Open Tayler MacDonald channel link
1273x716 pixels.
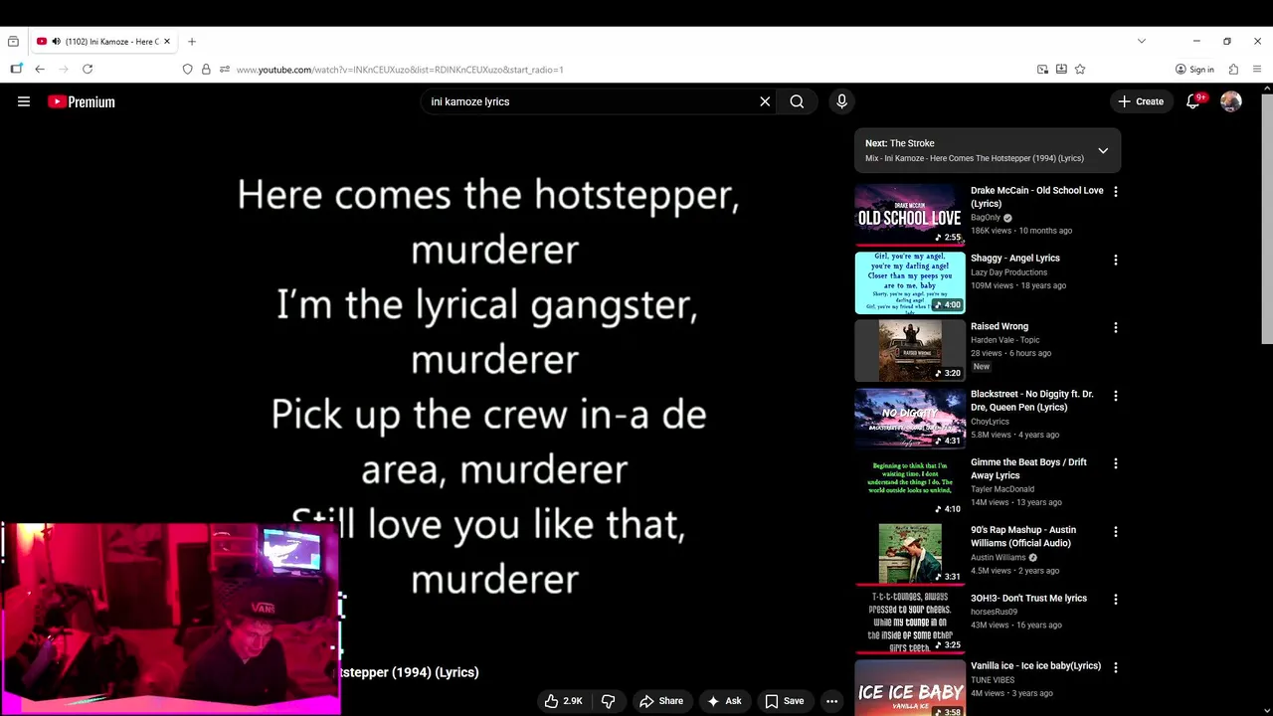1002,489
